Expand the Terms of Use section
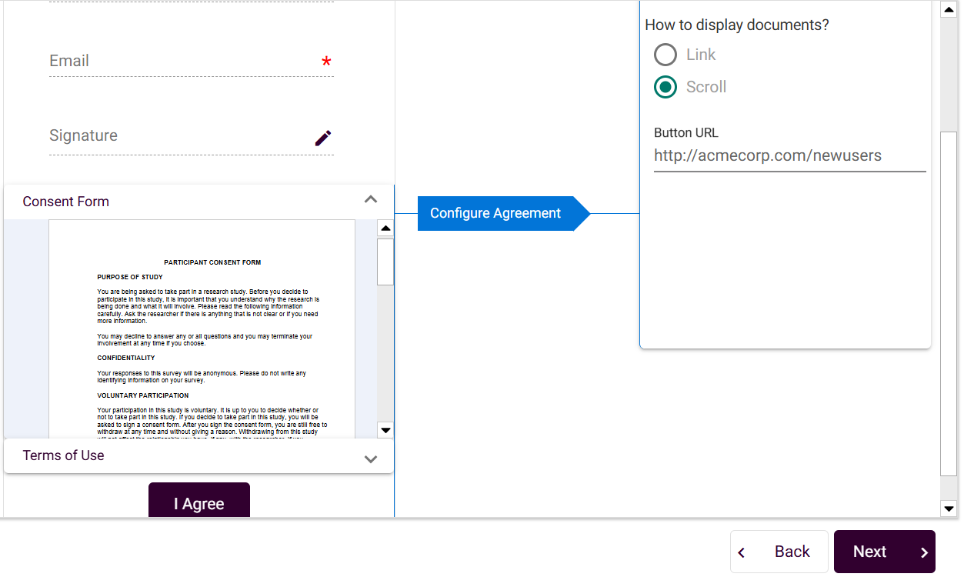Screen dimensions: 964x577 (x=371, y=459)
